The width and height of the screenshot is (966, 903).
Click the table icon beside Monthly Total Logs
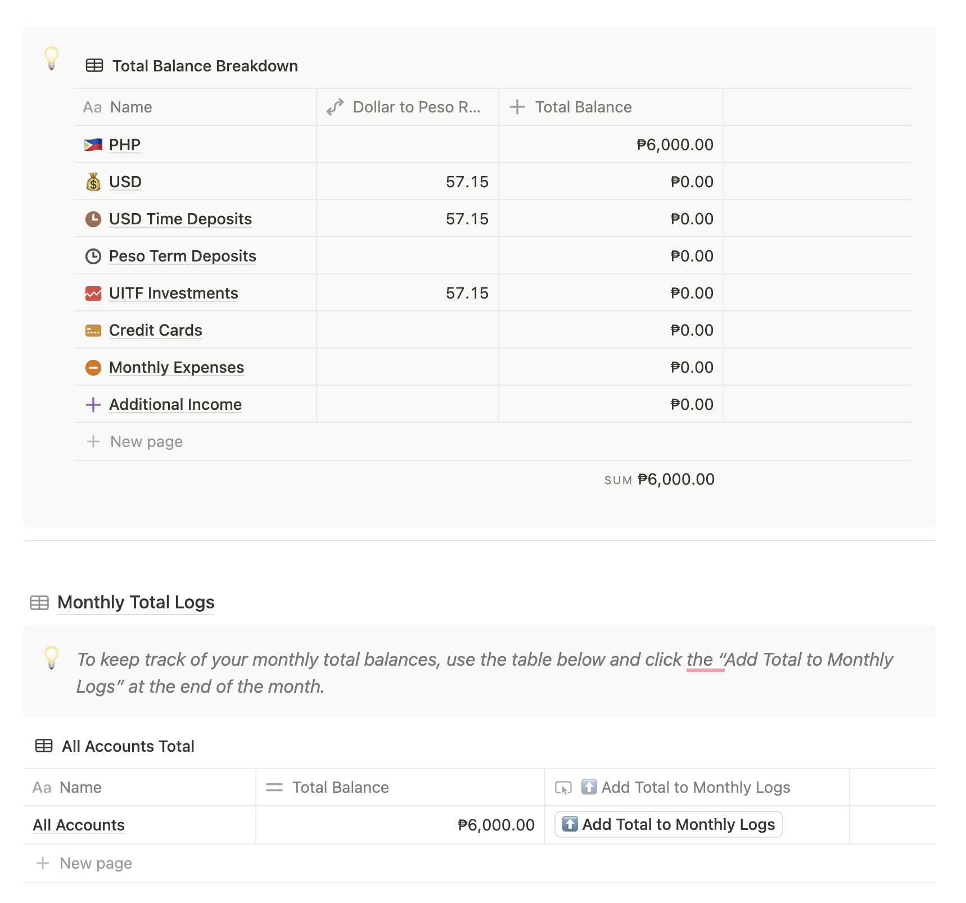click(x=39, y=603)
